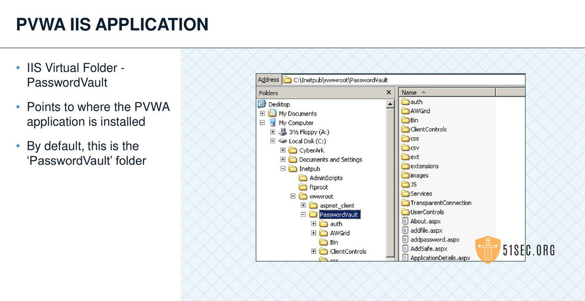Click the csv folder icon in file list
This screenshot has width=585, height=301.
click(x=405, y=148)
